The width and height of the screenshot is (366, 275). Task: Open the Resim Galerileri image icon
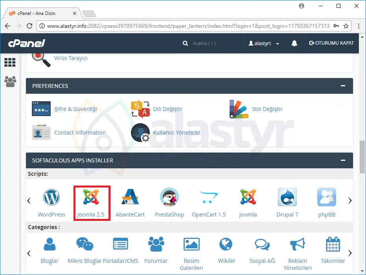pos(191,244)
